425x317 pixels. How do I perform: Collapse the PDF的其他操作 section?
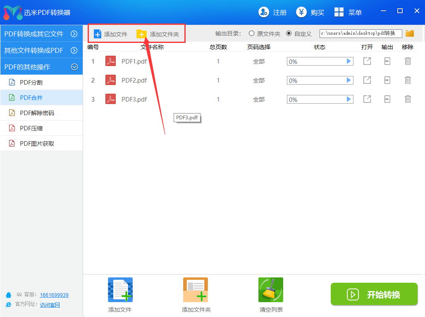pyautogui.click(x=74, y=66)
